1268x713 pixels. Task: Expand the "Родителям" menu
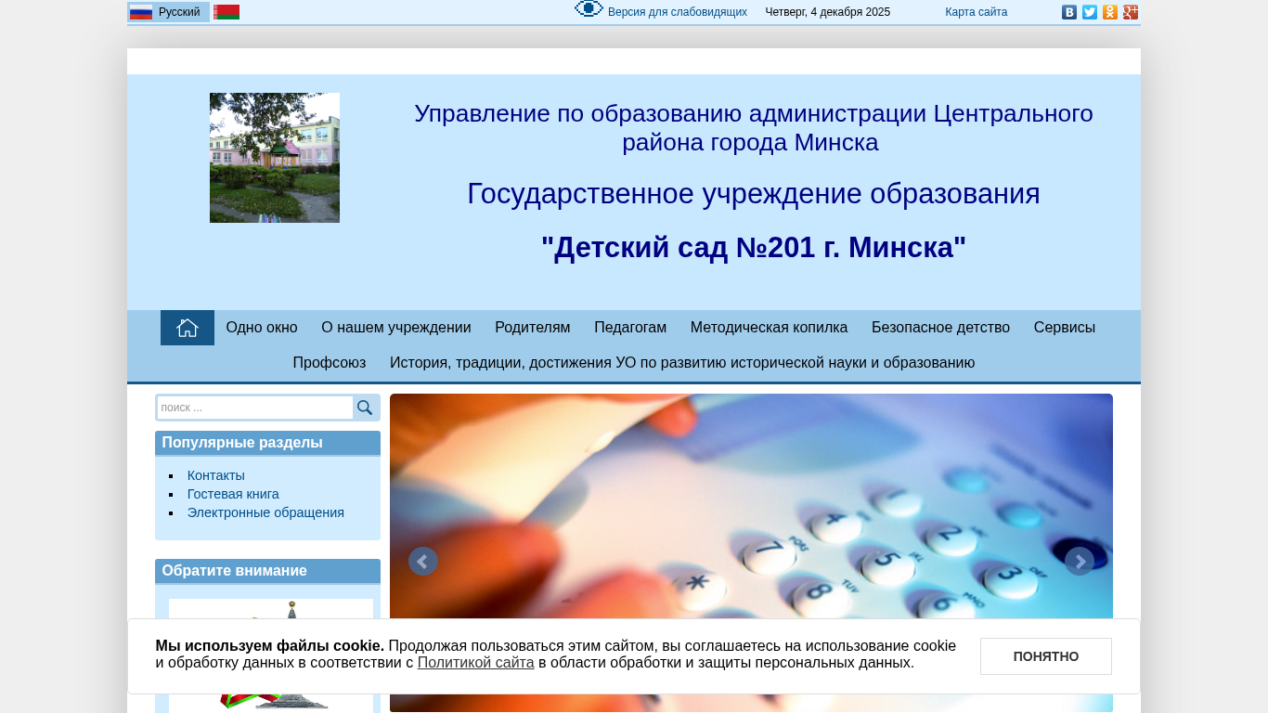533,328
